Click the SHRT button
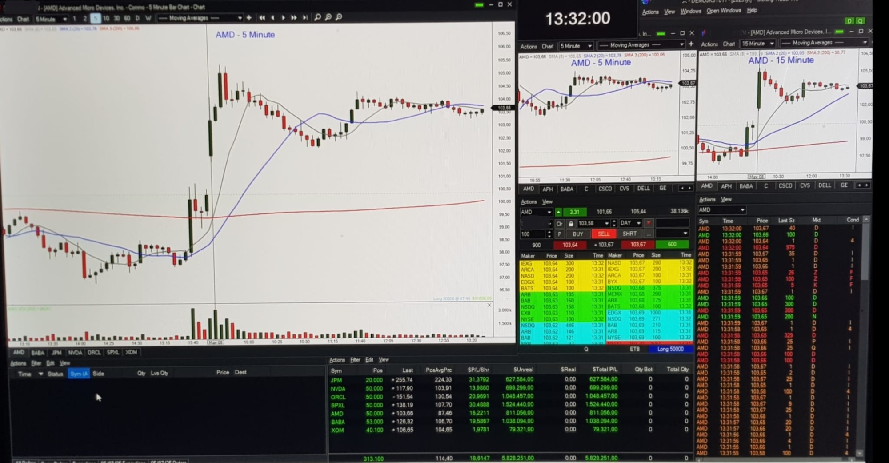Viewport: 889px width, 463px height. pyautogui.click(x=629, y=234)
